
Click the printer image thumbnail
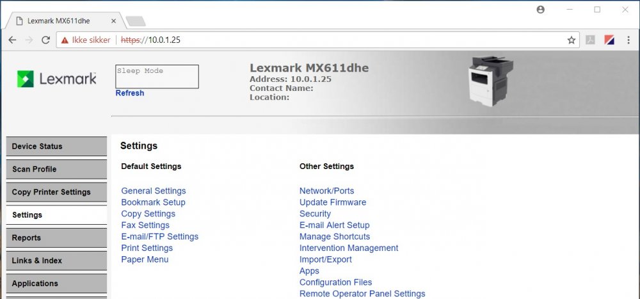pos(491,80)
